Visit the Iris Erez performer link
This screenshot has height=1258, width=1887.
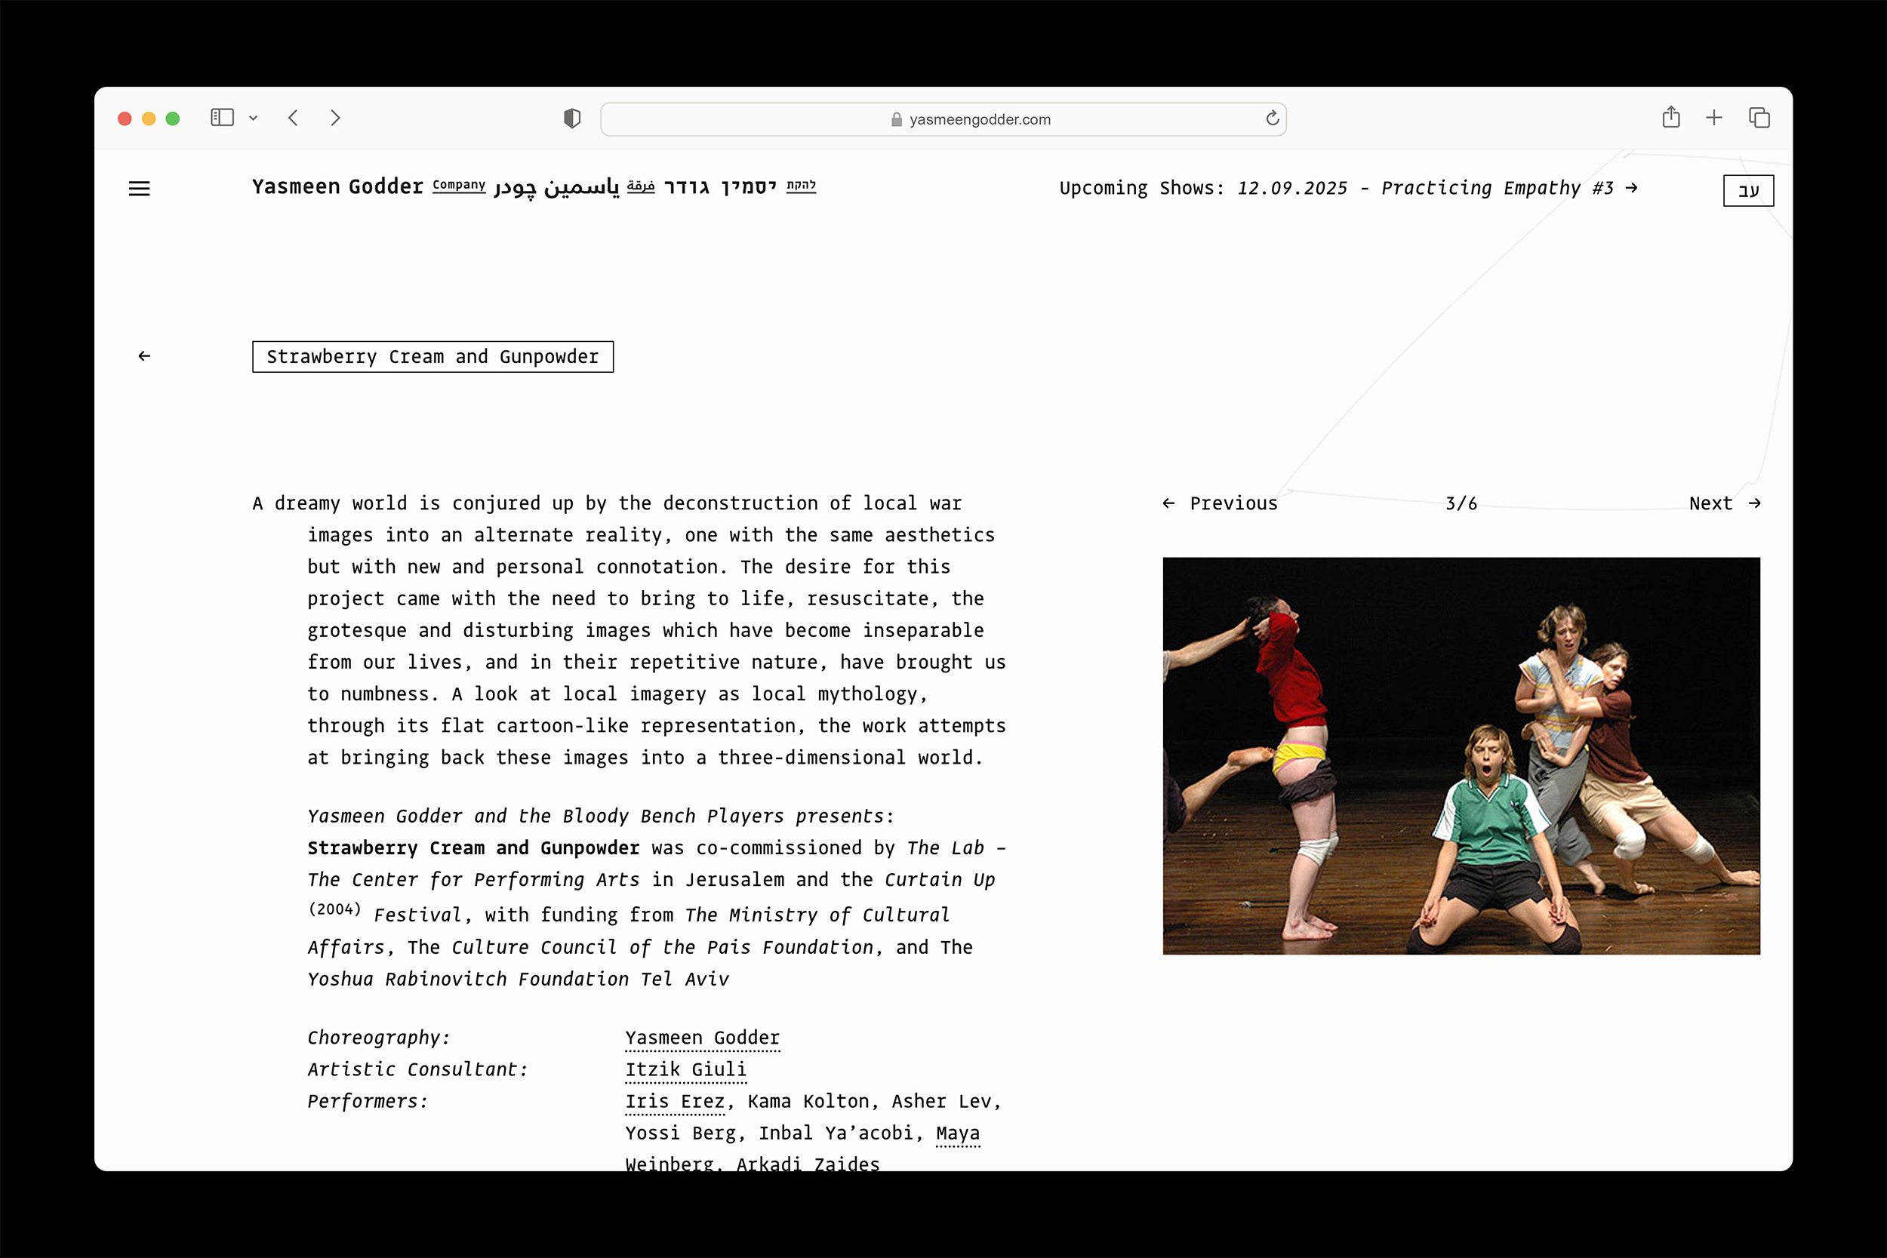click(675, 1101)
